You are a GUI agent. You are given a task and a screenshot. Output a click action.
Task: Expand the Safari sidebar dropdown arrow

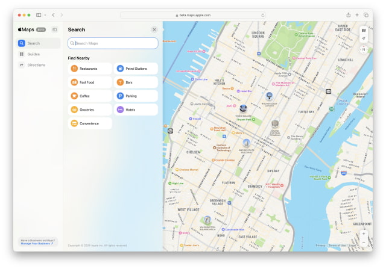pyautogui.click(x=45, y=14)
